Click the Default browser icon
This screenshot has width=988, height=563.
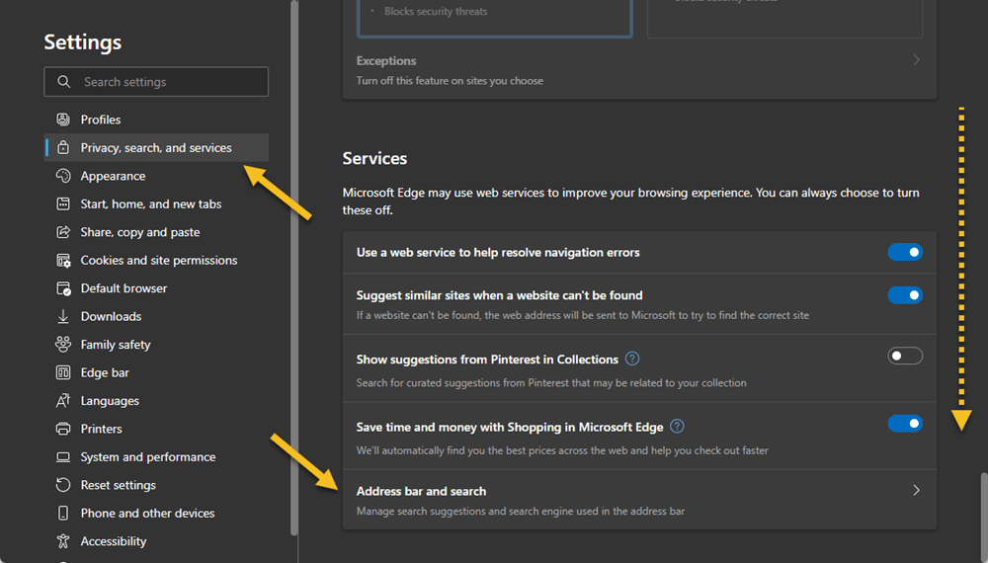[63, 288]
